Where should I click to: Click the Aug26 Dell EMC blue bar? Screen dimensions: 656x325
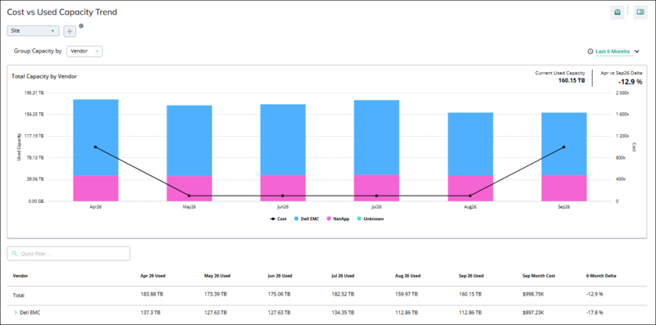[x=470, y=144]
